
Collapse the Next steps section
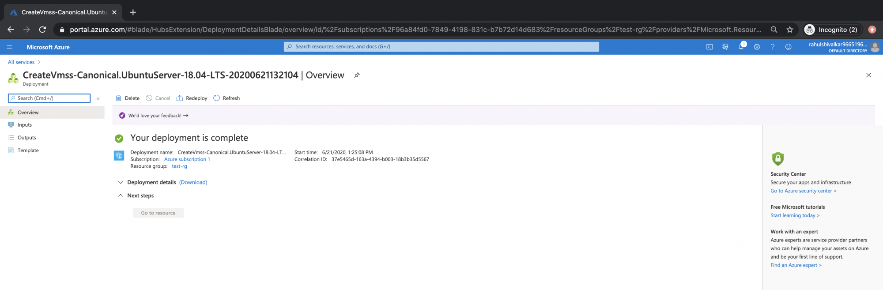click(121, 196)
